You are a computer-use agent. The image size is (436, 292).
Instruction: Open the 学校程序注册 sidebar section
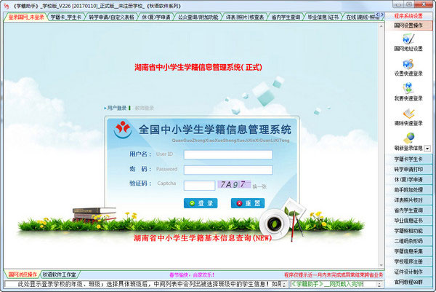point(408,261)
